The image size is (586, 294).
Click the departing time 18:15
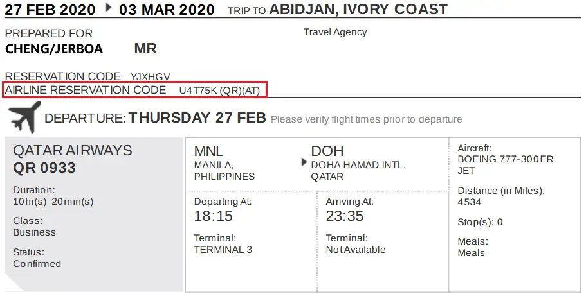coord(214,216)
